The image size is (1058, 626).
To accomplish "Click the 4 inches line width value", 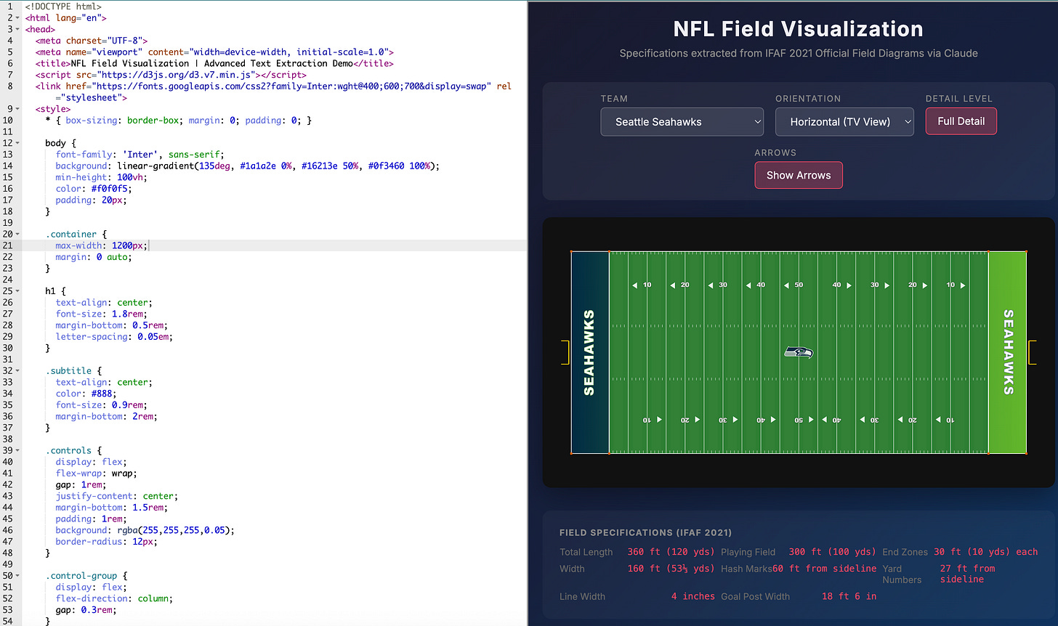I will click(x=693, y=596).
